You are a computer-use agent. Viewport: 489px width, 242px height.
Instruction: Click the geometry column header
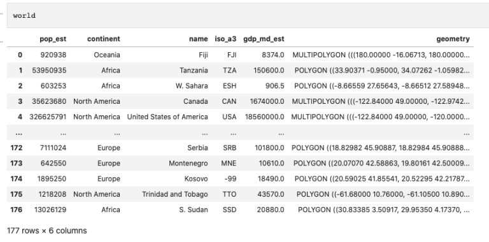coord(453,39)
